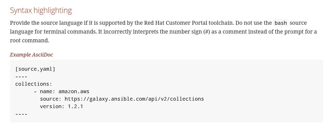Click the "name:" key in the code

47,91
